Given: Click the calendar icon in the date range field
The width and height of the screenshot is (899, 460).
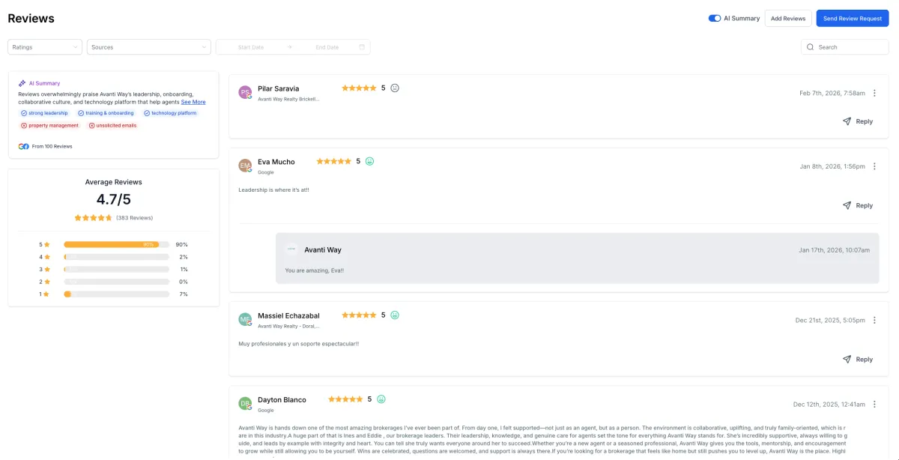Looking at the screenshot, I should point(362,47).
